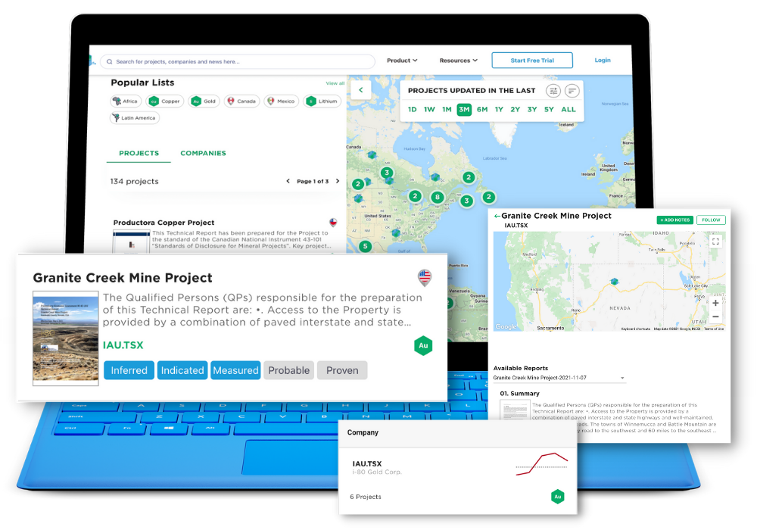This screenshot has height=530, width=757.
Task: Zoom in on the detail map
Action: coord(715,303)
